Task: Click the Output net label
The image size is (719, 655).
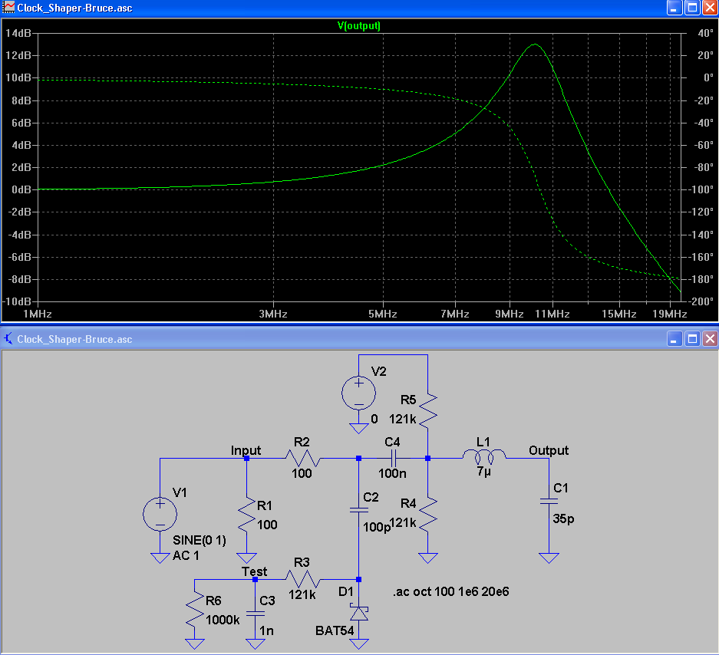Action: pyautogui.click(x=549, y=450)
